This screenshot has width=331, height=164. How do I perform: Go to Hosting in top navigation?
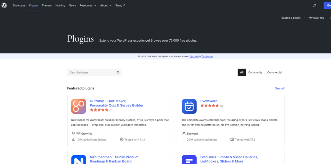pos(60,5)
